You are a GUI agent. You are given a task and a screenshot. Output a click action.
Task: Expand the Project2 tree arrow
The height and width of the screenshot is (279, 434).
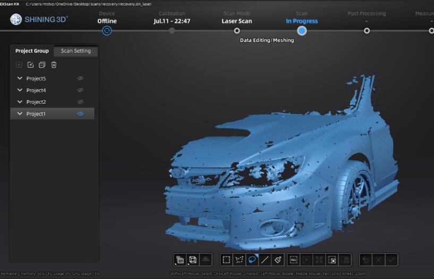(20, 102)
